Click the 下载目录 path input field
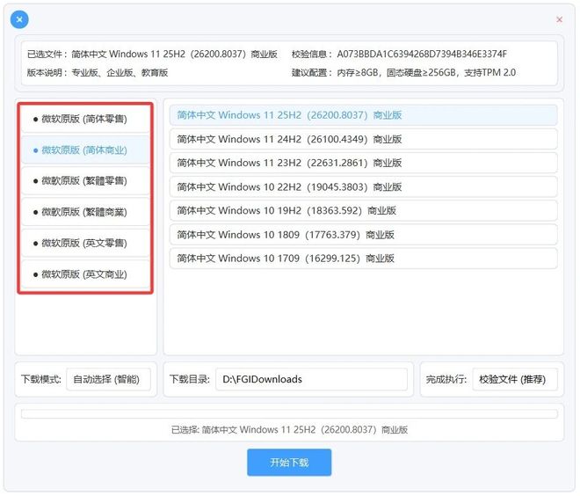The width and height of the screenshot is (580, 496). pos(312,379)
